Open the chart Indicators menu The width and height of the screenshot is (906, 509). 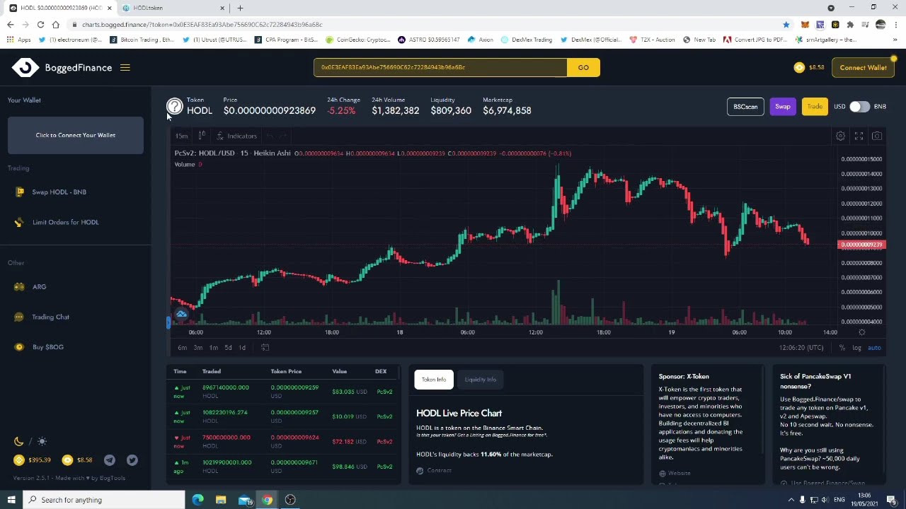(237, 136)
